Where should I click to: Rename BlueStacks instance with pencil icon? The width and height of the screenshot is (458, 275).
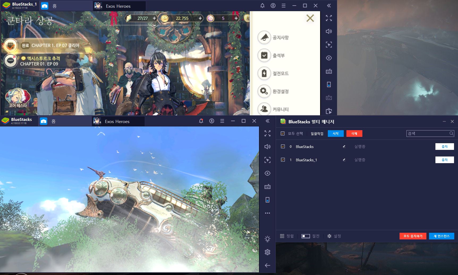pyautogui.click(x=344, y=146)
